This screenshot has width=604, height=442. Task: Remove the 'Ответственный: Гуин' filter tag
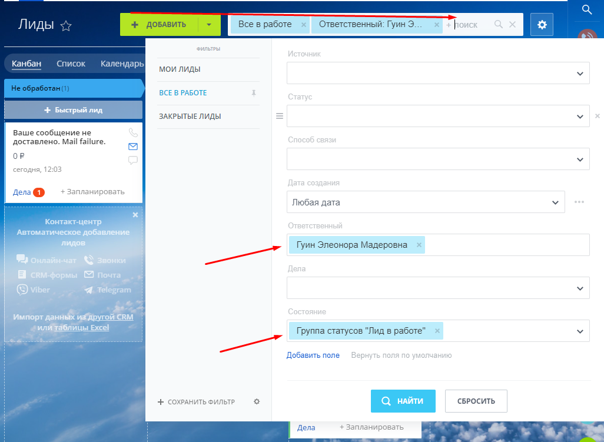tap(436, 25)
